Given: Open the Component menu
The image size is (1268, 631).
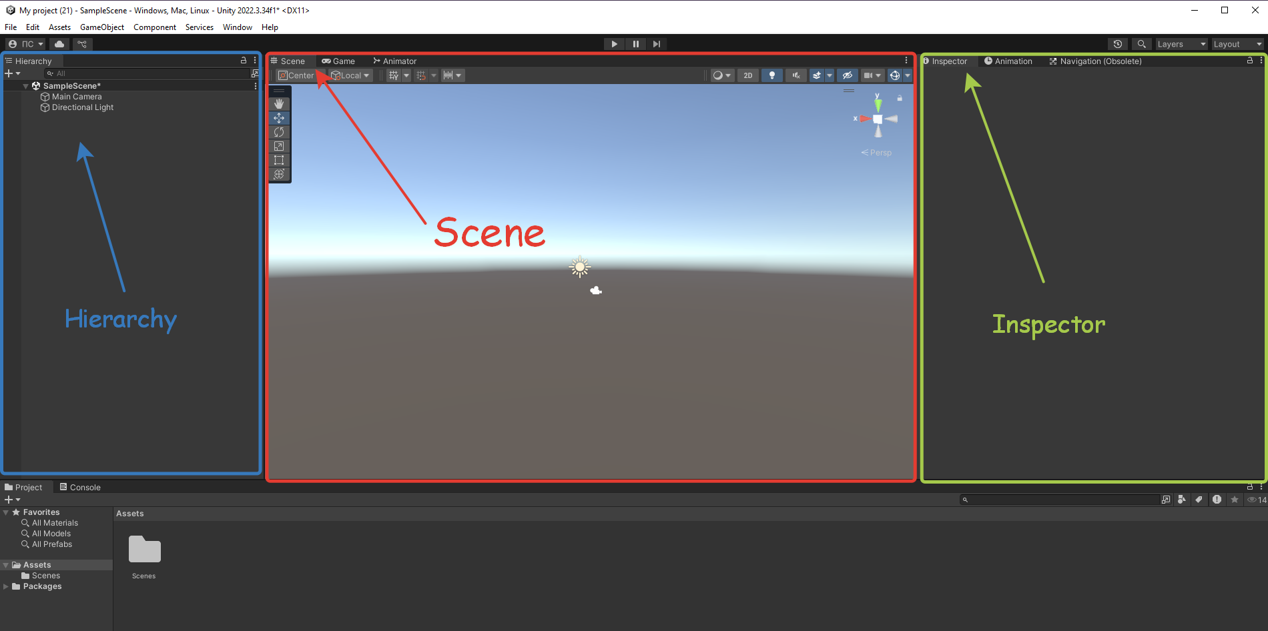Looking at the screenshot, I should point(155,27).
